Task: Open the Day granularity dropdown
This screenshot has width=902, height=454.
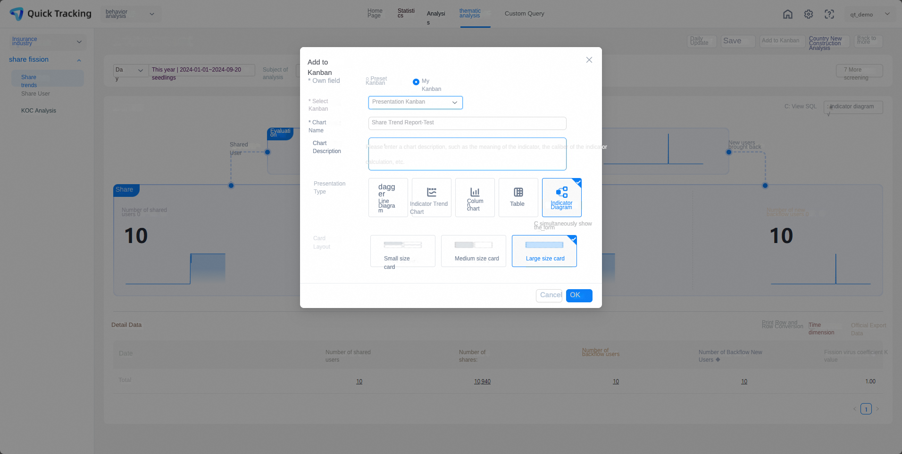Action: click(131, 70)
